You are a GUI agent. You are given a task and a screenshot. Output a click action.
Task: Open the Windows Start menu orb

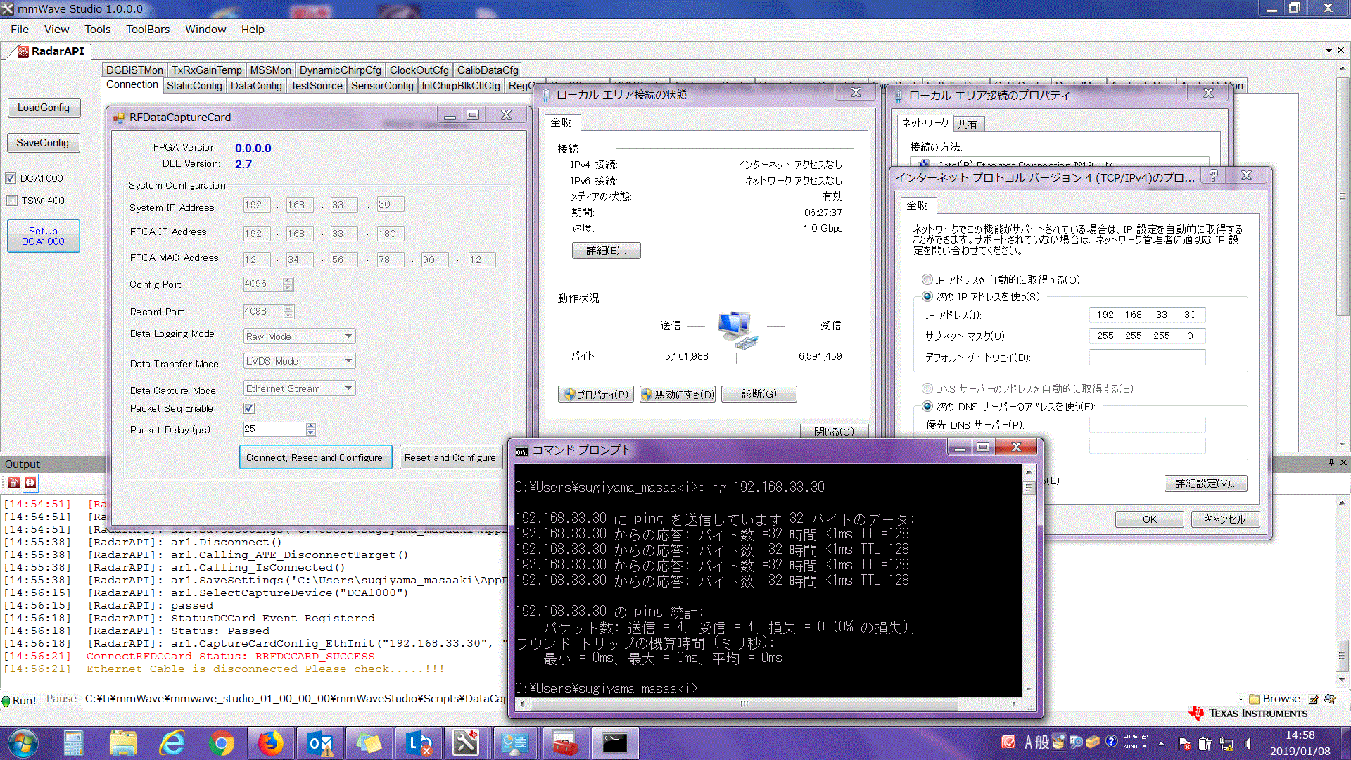pyautogui.click(x=23, y=743)
